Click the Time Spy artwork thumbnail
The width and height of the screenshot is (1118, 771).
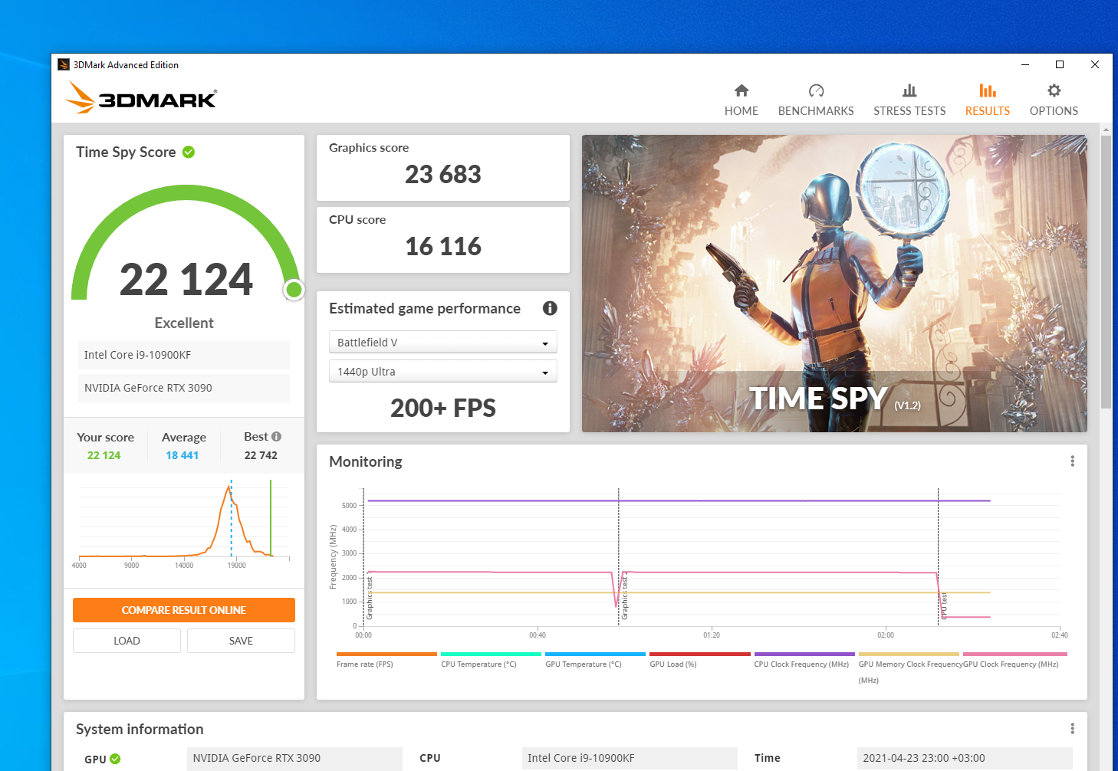[x=834, y=284]
